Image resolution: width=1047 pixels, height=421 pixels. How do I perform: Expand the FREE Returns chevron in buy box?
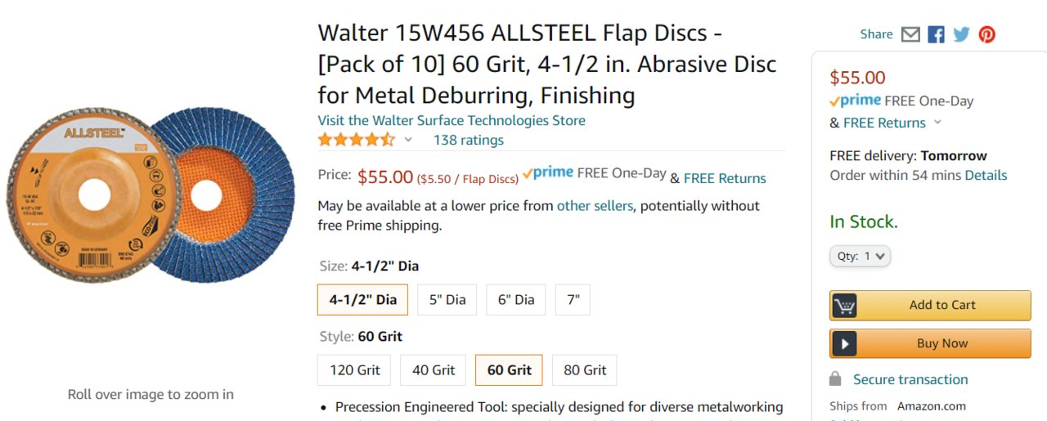[937, 123]
